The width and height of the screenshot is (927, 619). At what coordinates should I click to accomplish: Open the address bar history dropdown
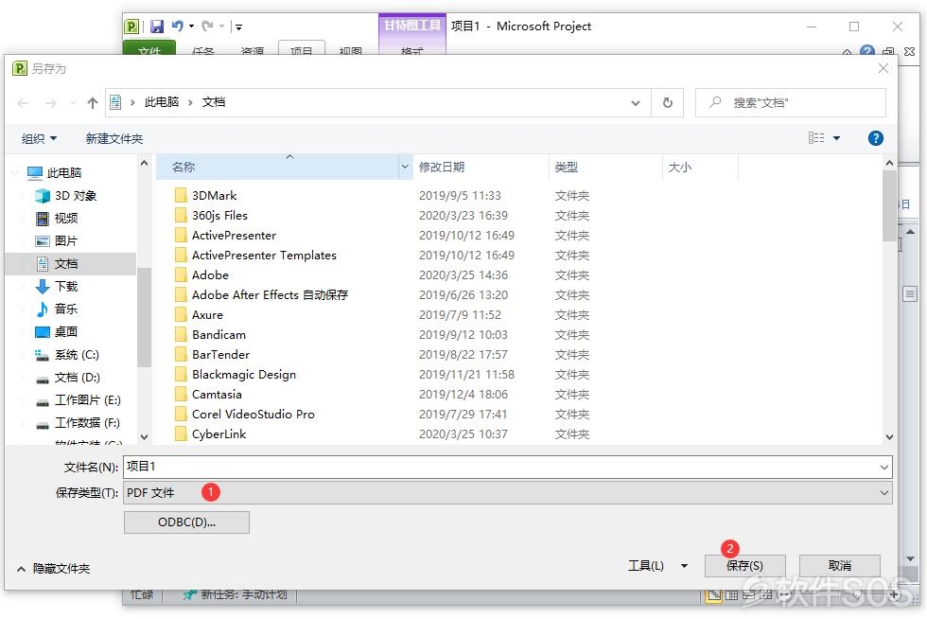click(x=636, y=103)
